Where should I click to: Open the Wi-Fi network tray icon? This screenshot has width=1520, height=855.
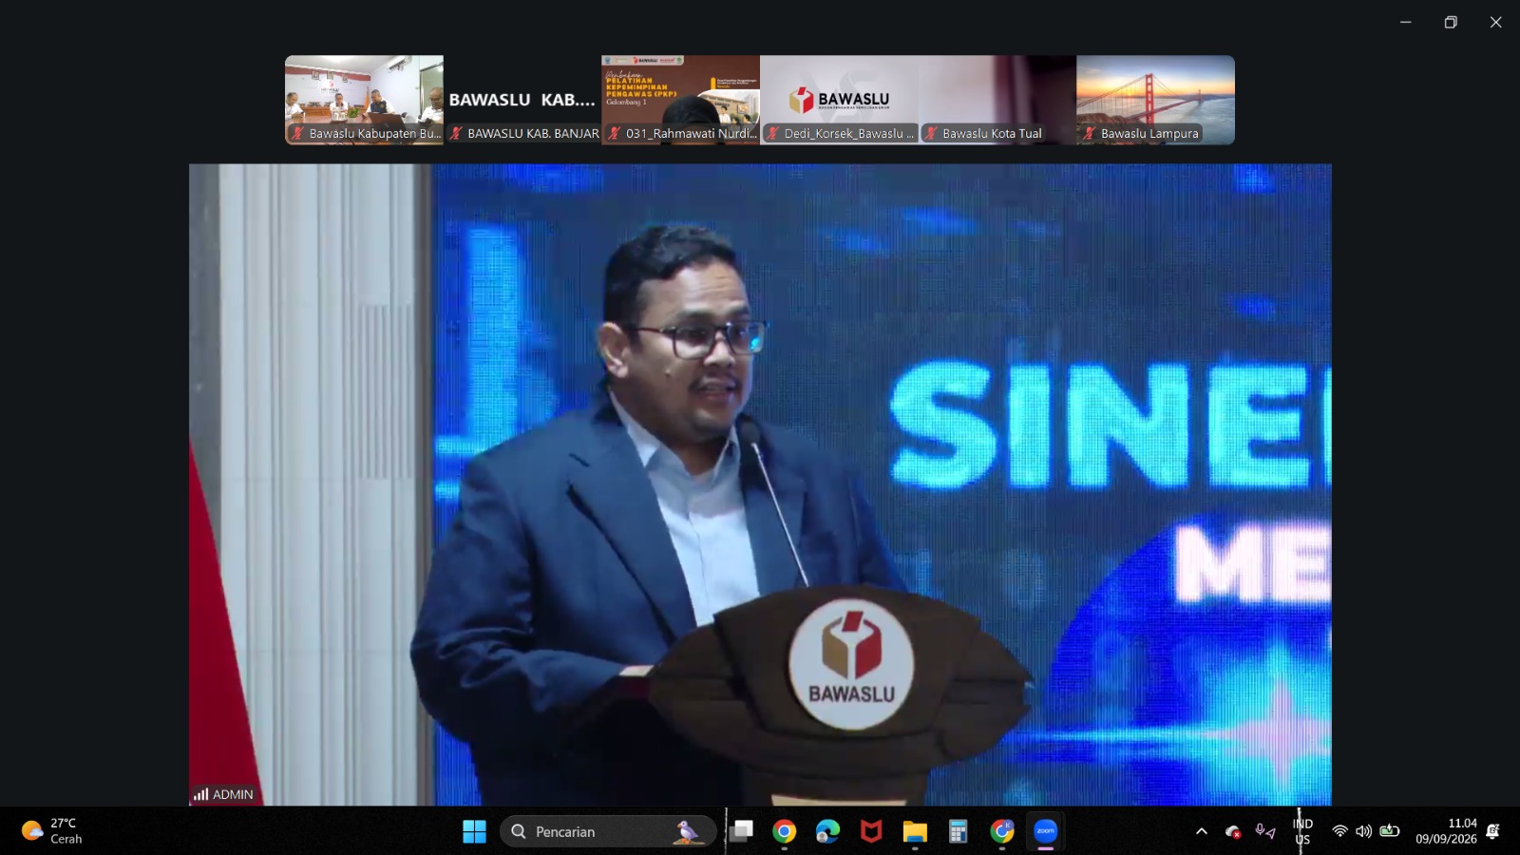[x=1339, y=831]
